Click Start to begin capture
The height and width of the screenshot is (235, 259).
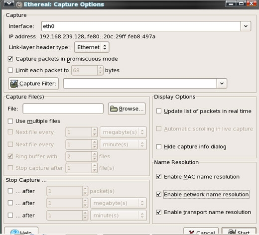click(239, 231)
